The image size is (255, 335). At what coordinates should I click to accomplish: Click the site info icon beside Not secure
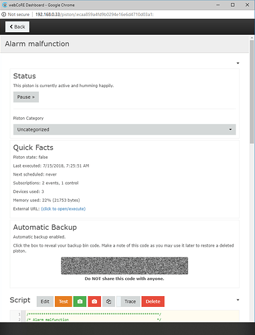(x=4, y=15)
